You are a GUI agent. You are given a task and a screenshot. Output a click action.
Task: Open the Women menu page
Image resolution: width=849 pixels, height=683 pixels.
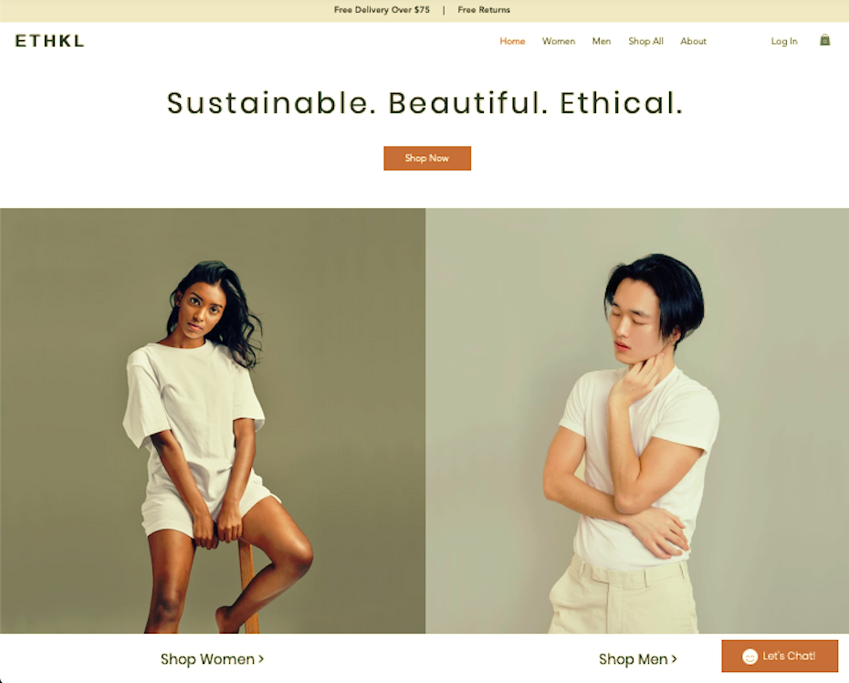click(x=558, y=41)
